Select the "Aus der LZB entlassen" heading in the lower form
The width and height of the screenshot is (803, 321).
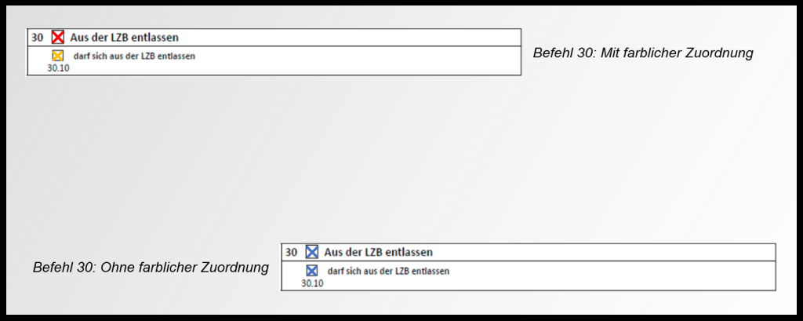pos(378,252)
